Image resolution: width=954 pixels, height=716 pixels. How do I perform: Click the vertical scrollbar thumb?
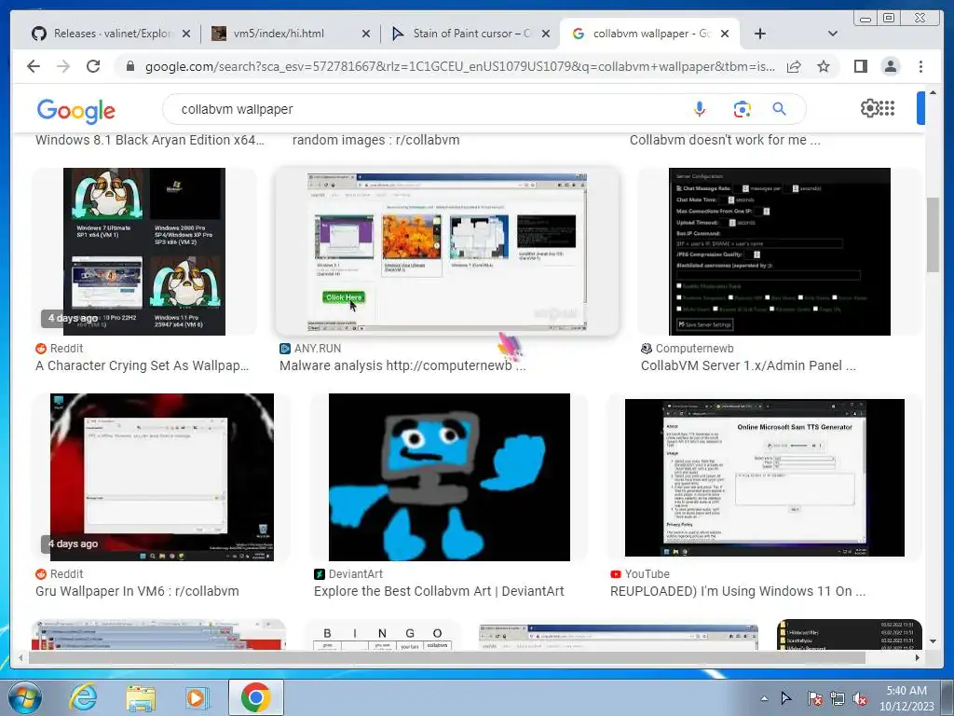pyautogui.click(x=933, y=235)
